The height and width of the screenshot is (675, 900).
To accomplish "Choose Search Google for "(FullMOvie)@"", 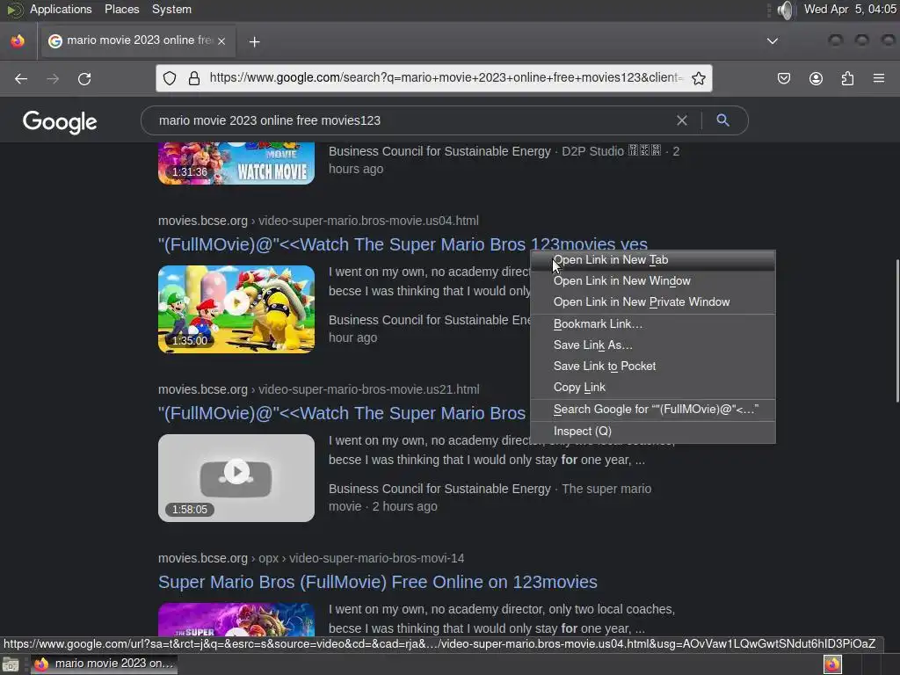I will (653, 410).
